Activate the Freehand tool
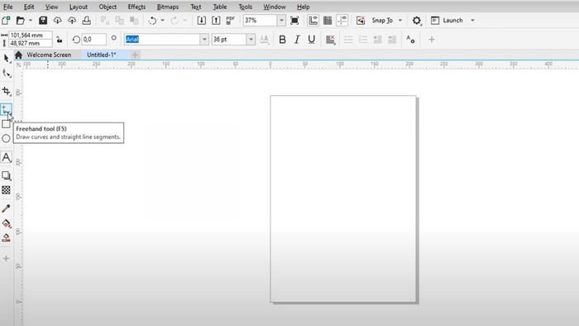The image size is (579, 326). pos(7,109)
